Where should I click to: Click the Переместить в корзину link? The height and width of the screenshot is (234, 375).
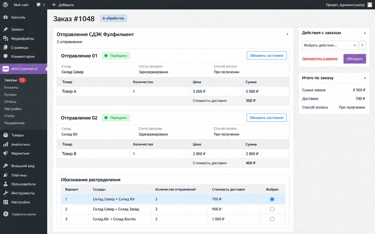point(320,59)
